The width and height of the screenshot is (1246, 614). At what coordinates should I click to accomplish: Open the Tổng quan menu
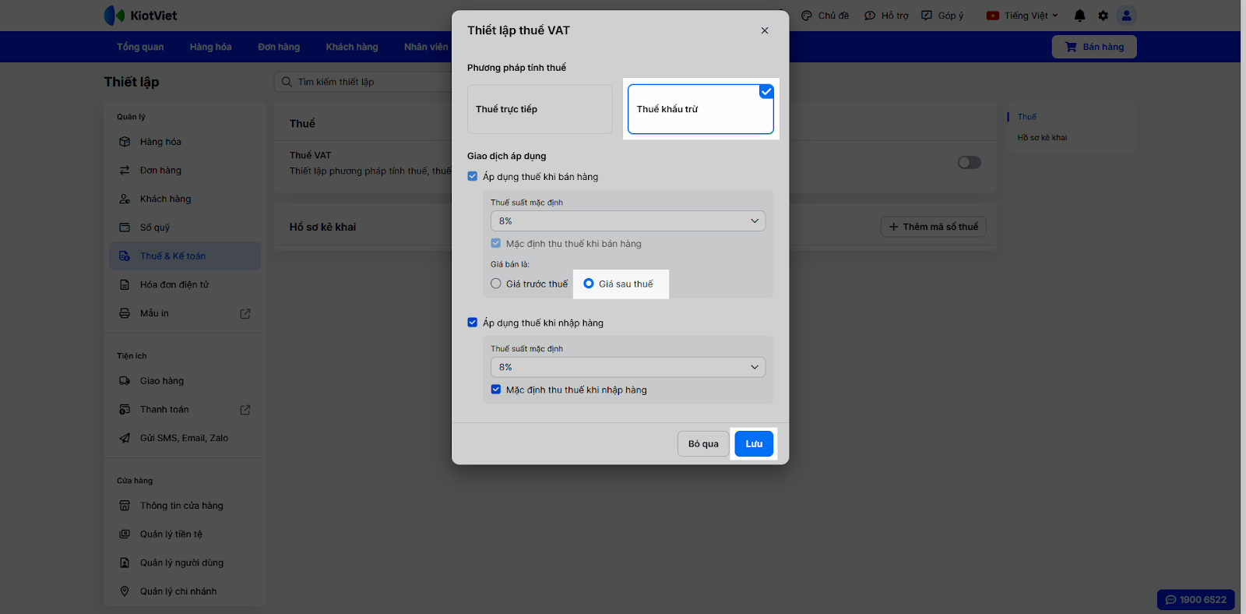click(x=140, y=47)
